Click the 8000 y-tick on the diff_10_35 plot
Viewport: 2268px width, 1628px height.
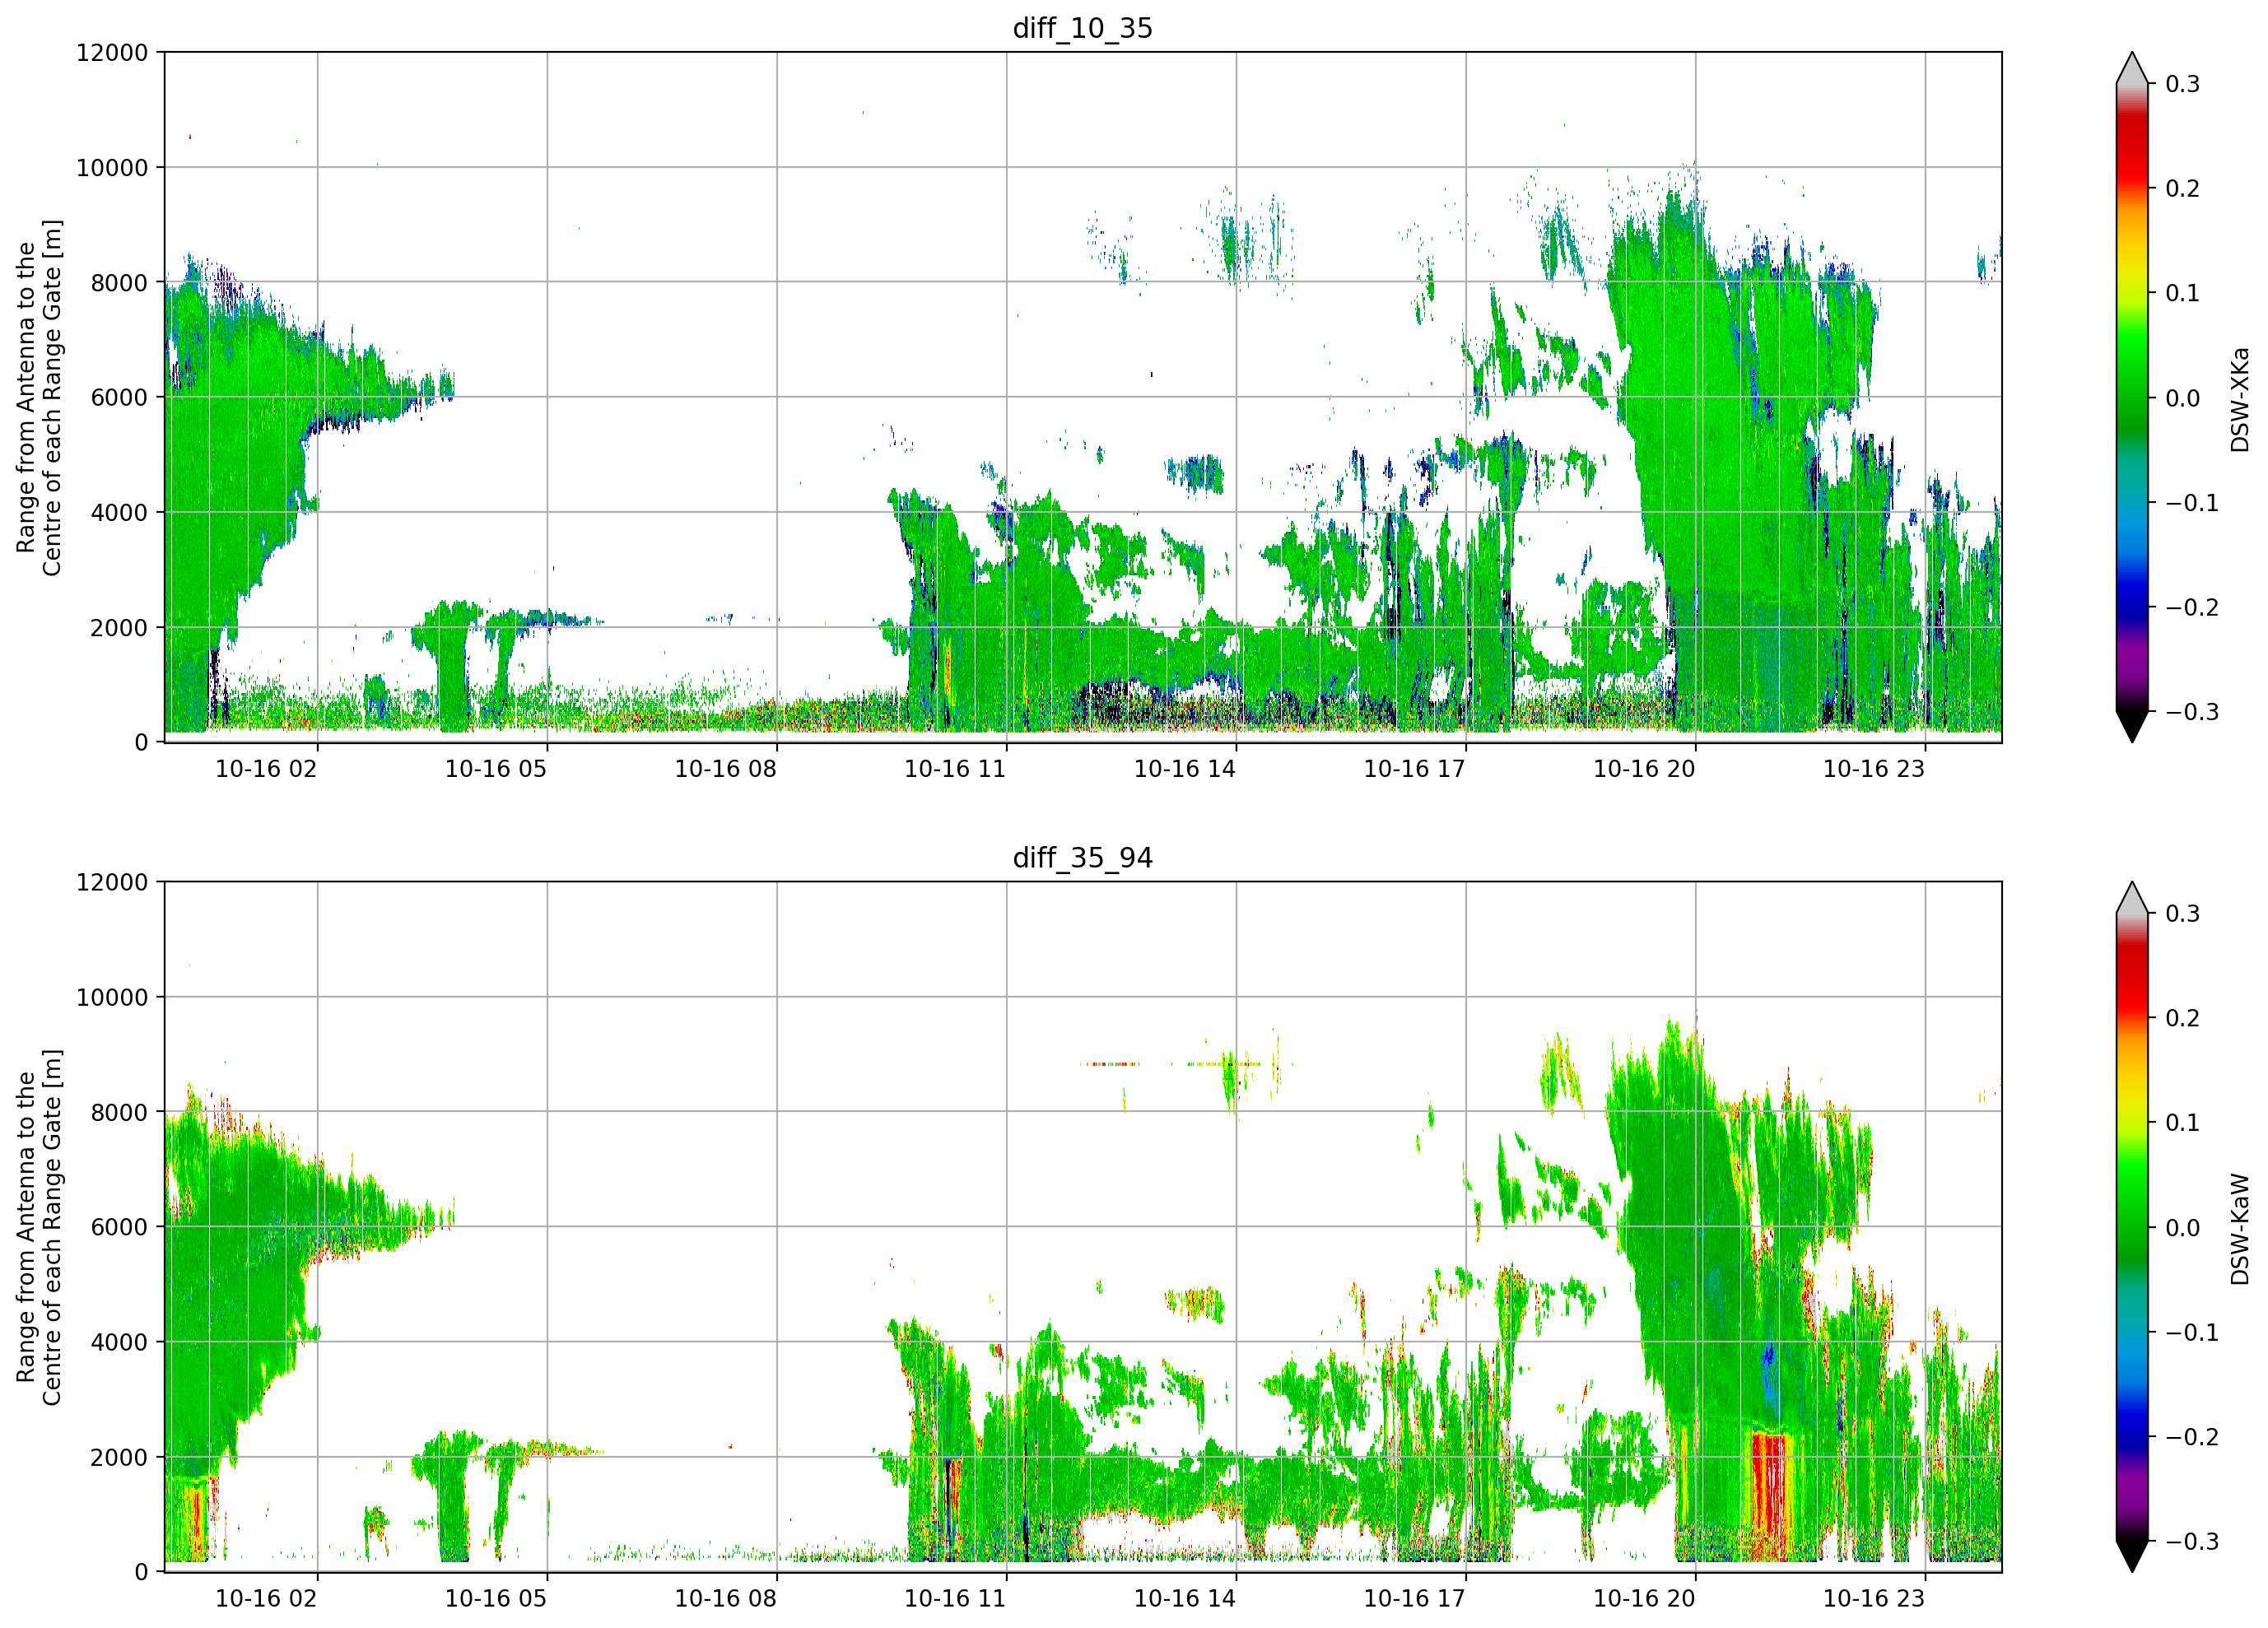coord(119,283)
